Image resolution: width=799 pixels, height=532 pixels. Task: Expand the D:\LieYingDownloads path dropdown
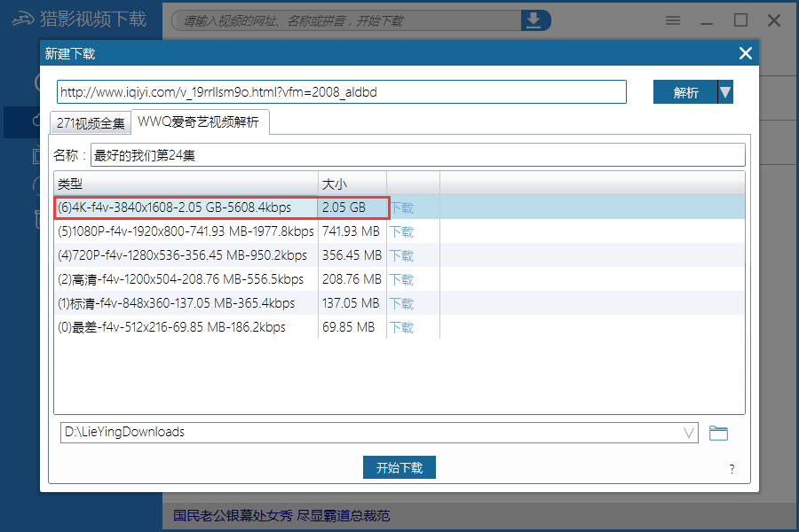(688, 433)
